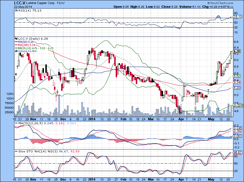The height and width of the screenshot is (182, 244).
Task: Click the red 5.34 MA(200) price tag
Action: pyautogui.click(x=237, y=82)
